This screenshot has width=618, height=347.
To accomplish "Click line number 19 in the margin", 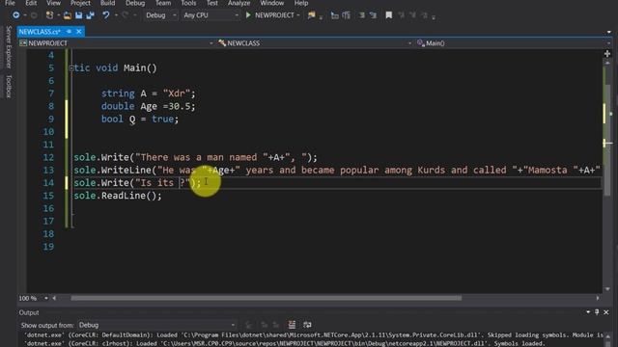I will click(48, 247).
